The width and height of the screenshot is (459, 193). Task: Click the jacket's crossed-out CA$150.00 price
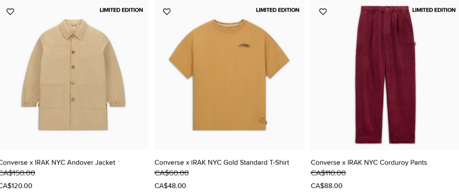[x=17, y=173]
